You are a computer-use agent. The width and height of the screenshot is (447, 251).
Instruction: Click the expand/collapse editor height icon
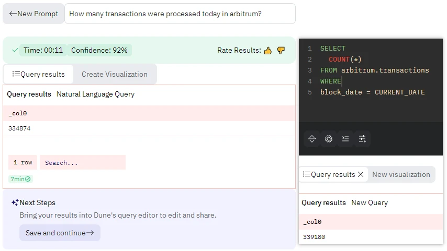tap(312, 139)
